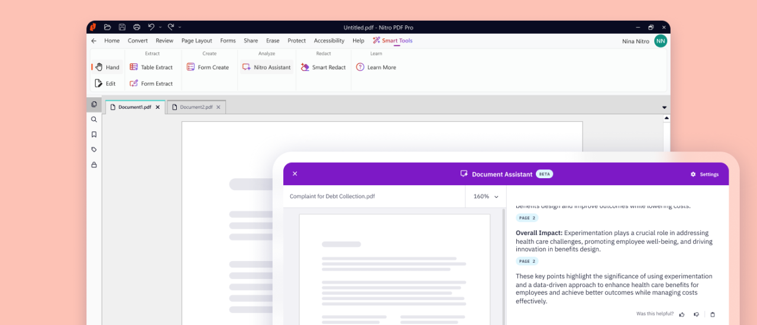Image resolution: width=757 pixels, height=325 pixels.
Task: Open Document Assistant Settings
Action: pos(704,175)
